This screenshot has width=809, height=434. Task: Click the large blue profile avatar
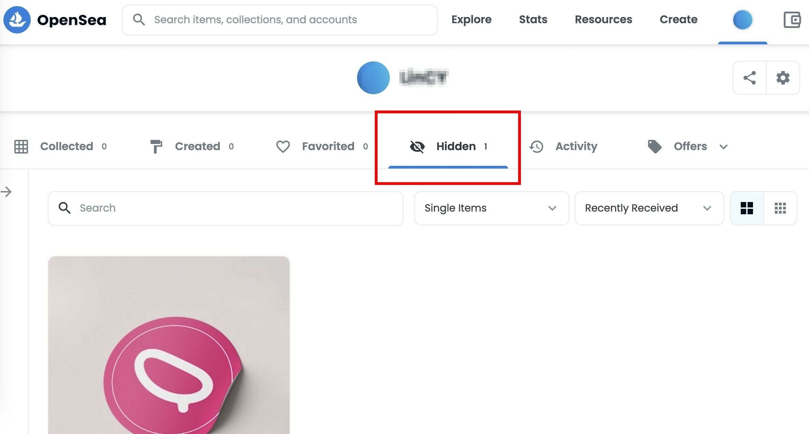(373, 78)
